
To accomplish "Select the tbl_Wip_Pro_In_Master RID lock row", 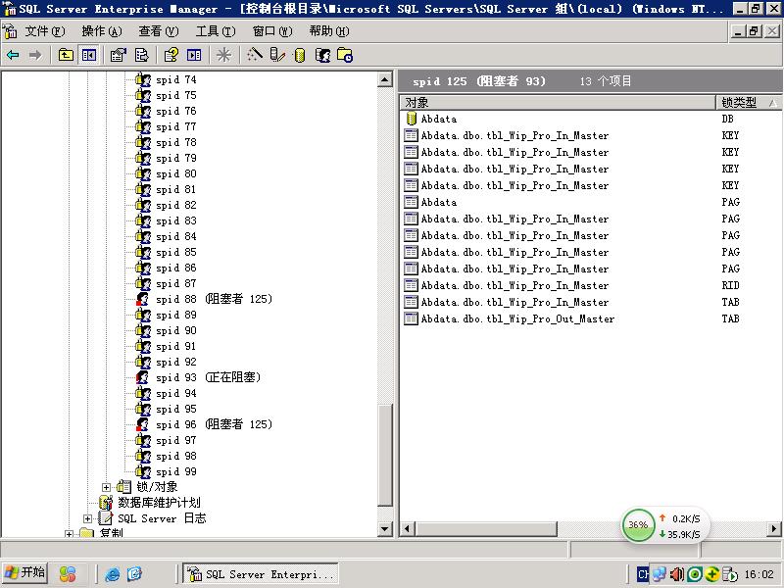I will (593, 285).
